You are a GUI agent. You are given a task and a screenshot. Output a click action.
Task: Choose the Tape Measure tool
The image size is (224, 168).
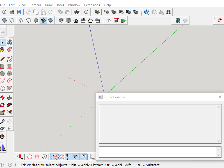coord(2,122)
